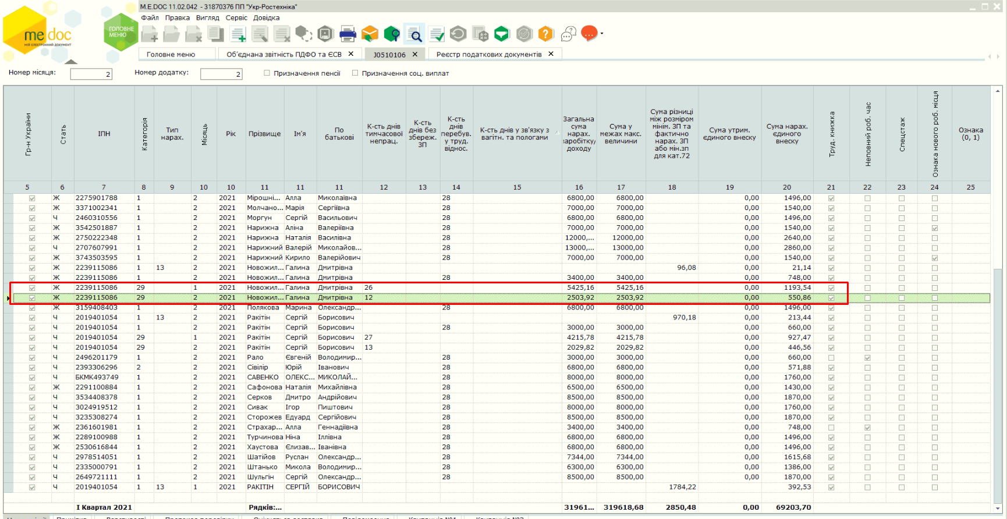Image resolution: width=1007 pixels, height=519 pixels.
Task: Close the Об'єднана звітність ПДФО та ЄСВ tab
Action: click(351, 54)
